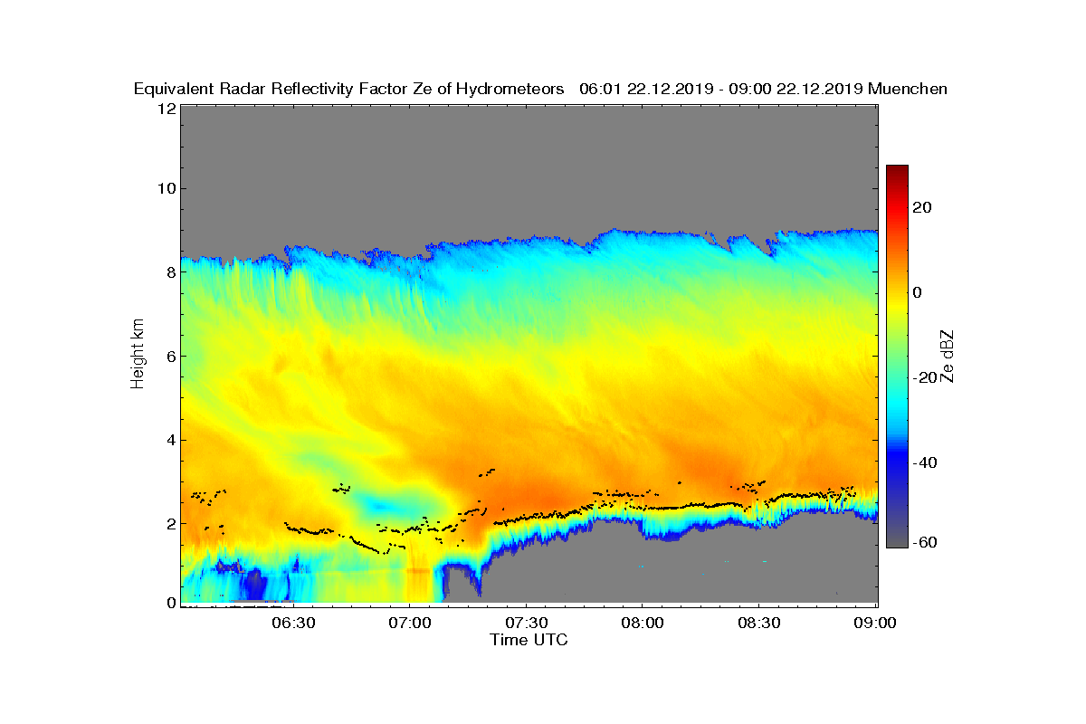1086x724 pixels.
Task: Click the 'Ze dBZ' colorbar label
Action: coord(948,357)
